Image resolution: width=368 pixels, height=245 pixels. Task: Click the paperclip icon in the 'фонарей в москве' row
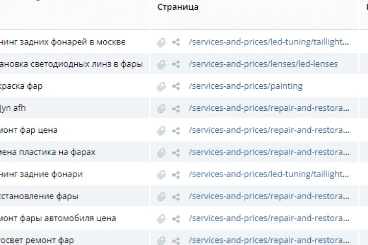pyautogui.click(x=162, y=42)
